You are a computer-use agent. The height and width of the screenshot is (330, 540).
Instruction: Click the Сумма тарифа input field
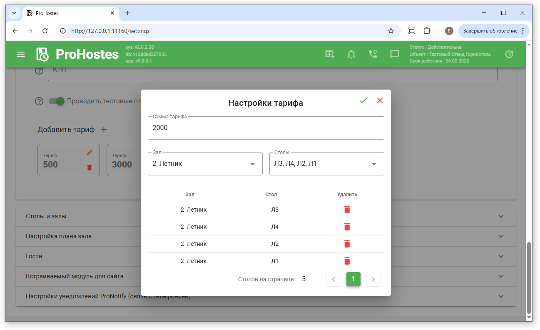[x=266, y=128]
